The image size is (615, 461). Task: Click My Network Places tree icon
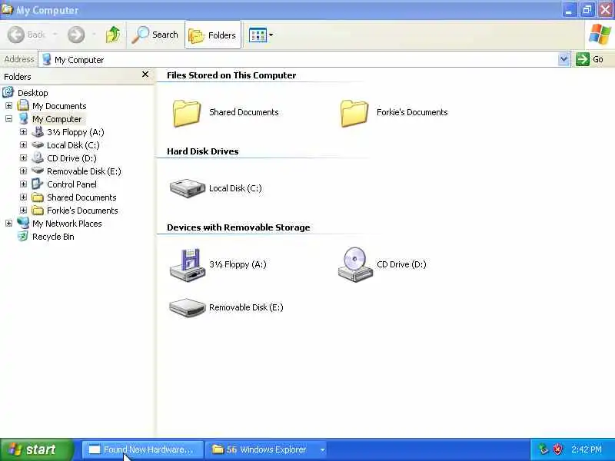(x=23, y=223)
